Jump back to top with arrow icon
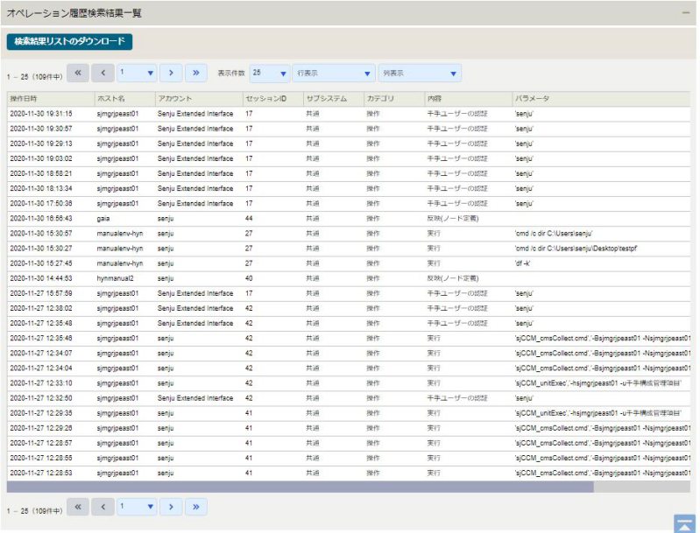This screenshot has width=700, height=533. (x=684, y=523)
